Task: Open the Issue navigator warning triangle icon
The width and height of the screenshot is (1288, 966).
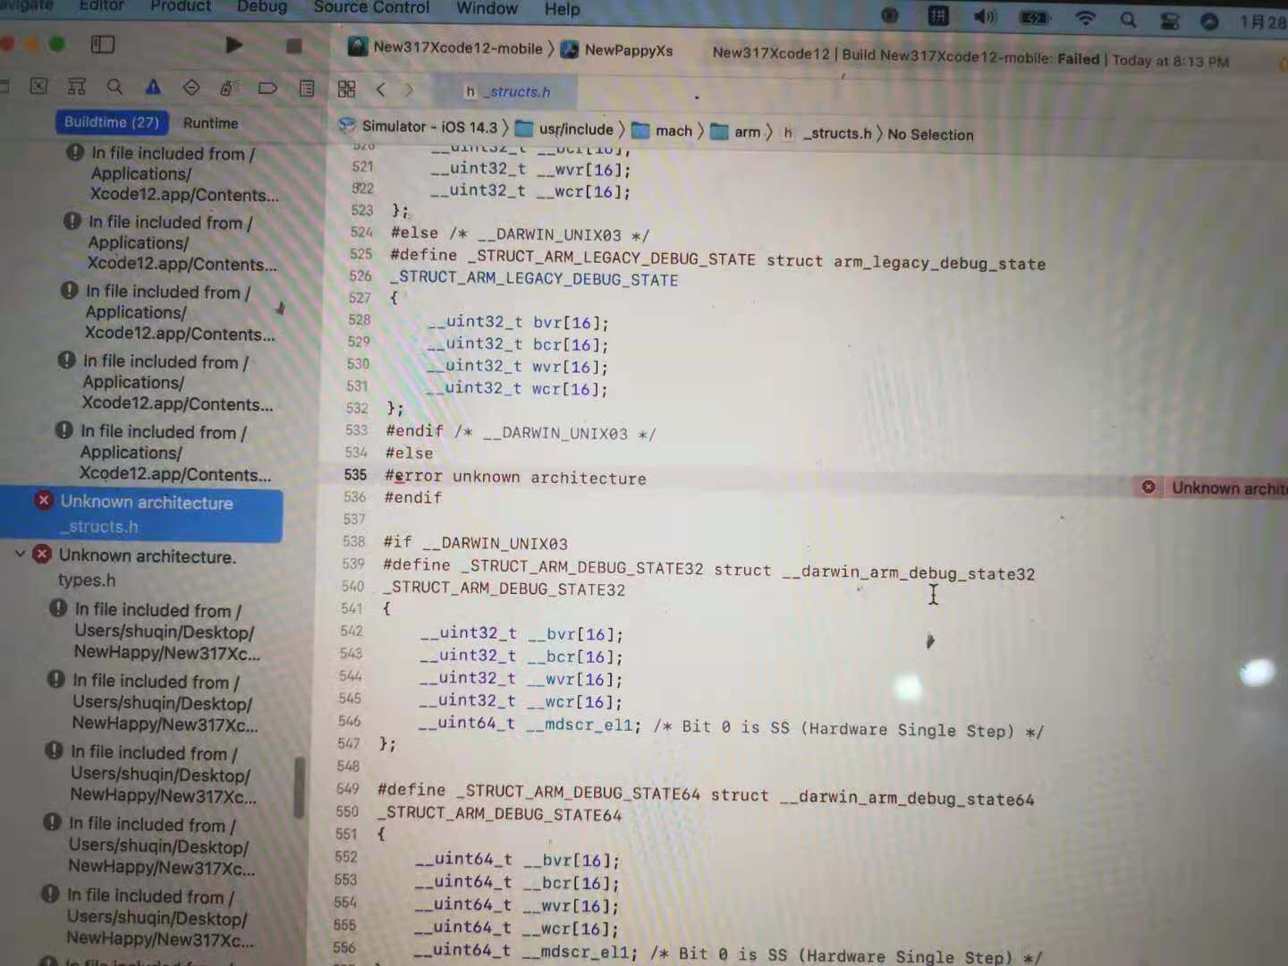Action: coord(153,87)
